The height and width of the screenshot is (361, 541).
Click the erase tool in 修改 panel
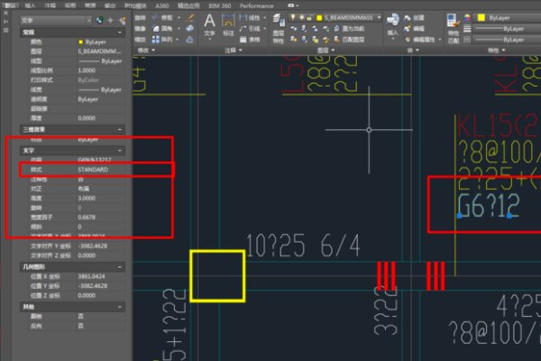click(x=189, y=18)
